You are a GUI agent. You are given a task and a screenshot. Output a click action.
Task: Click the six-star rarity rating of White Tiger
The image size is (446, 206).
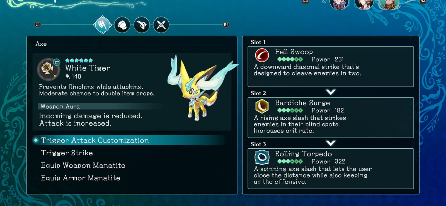(x=79, y=60)
